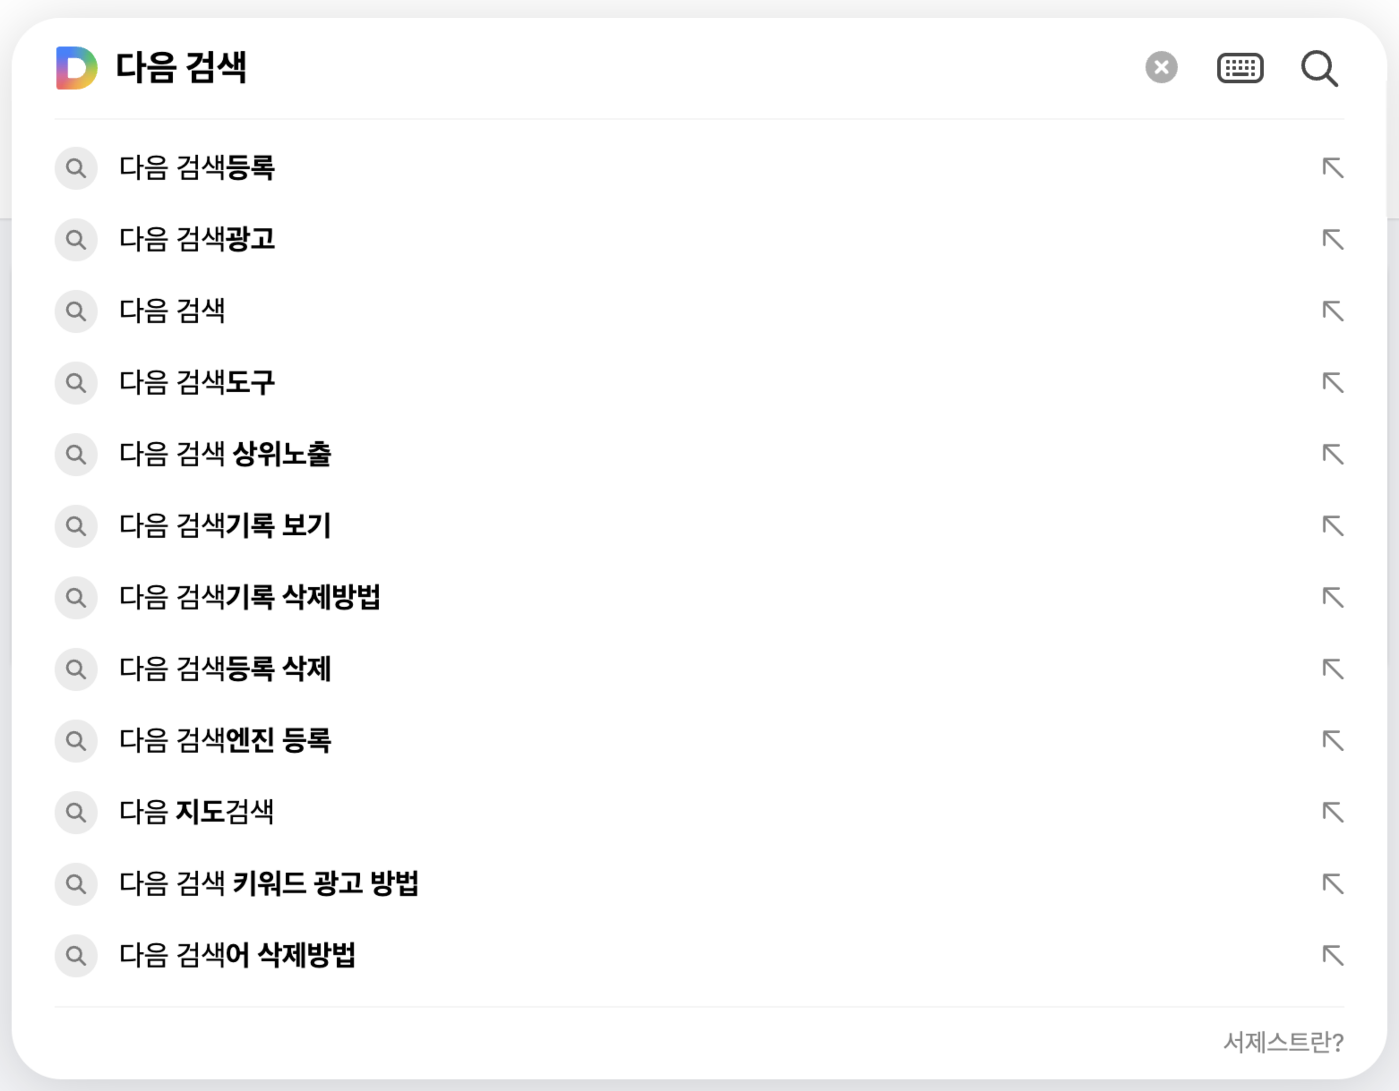Click fill-in arrow beside '다음 지도검색'

click(1332, 812)
